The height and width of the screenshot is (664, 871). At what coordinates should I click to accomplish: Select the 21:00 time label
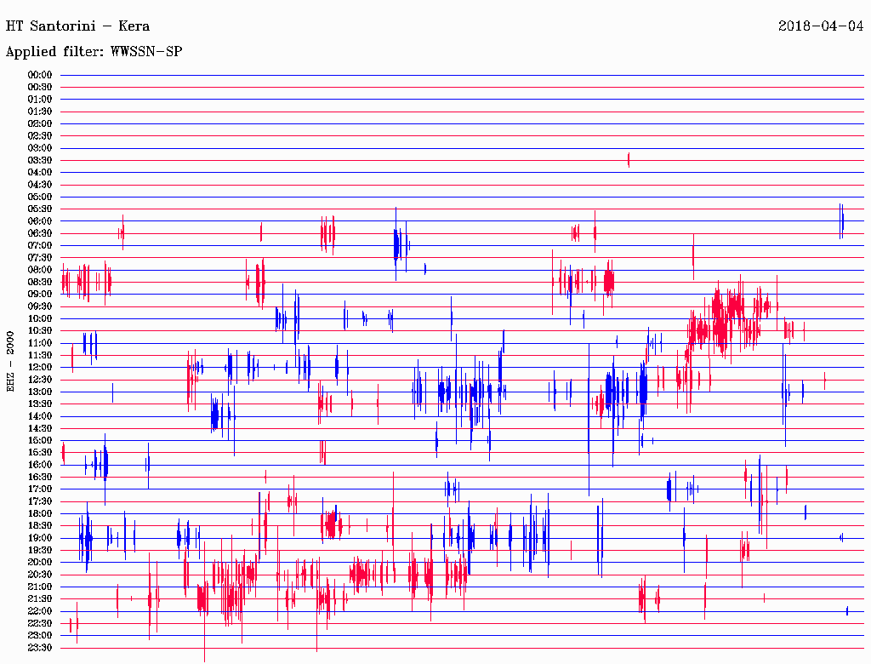(40, 587)
